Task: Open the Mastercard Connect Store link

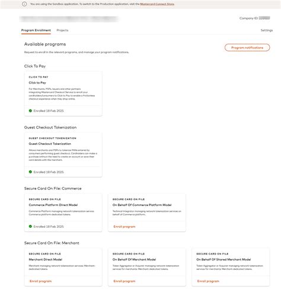Action: (x=157, y=4)
